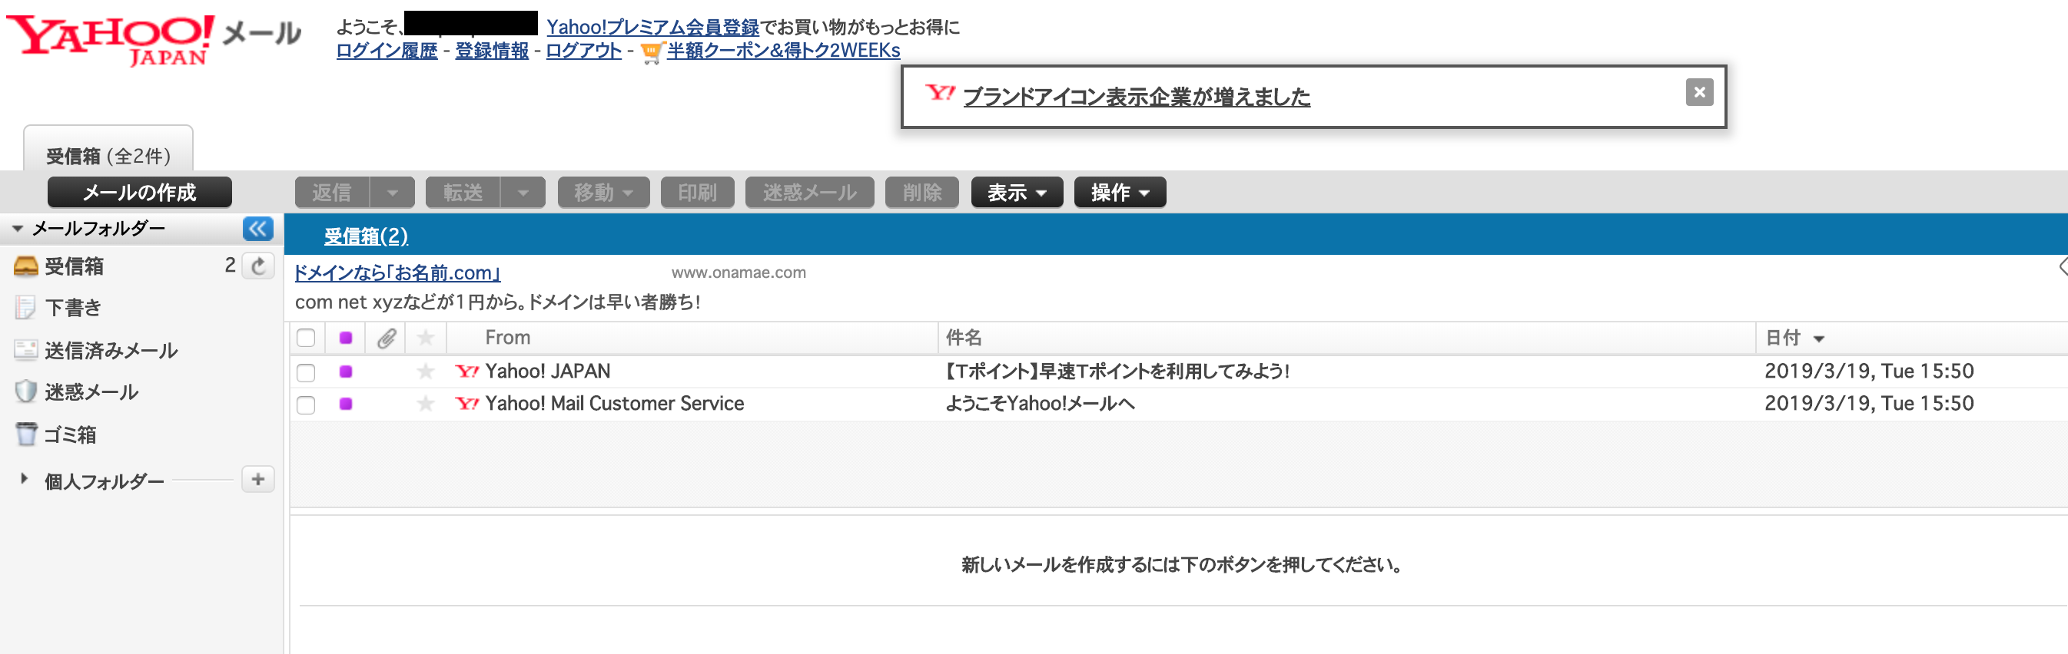Click the inbox tray icon for 受信箱
Image resolution: width=2068 pixels, height=654 pixels.
tap(25, 266)
